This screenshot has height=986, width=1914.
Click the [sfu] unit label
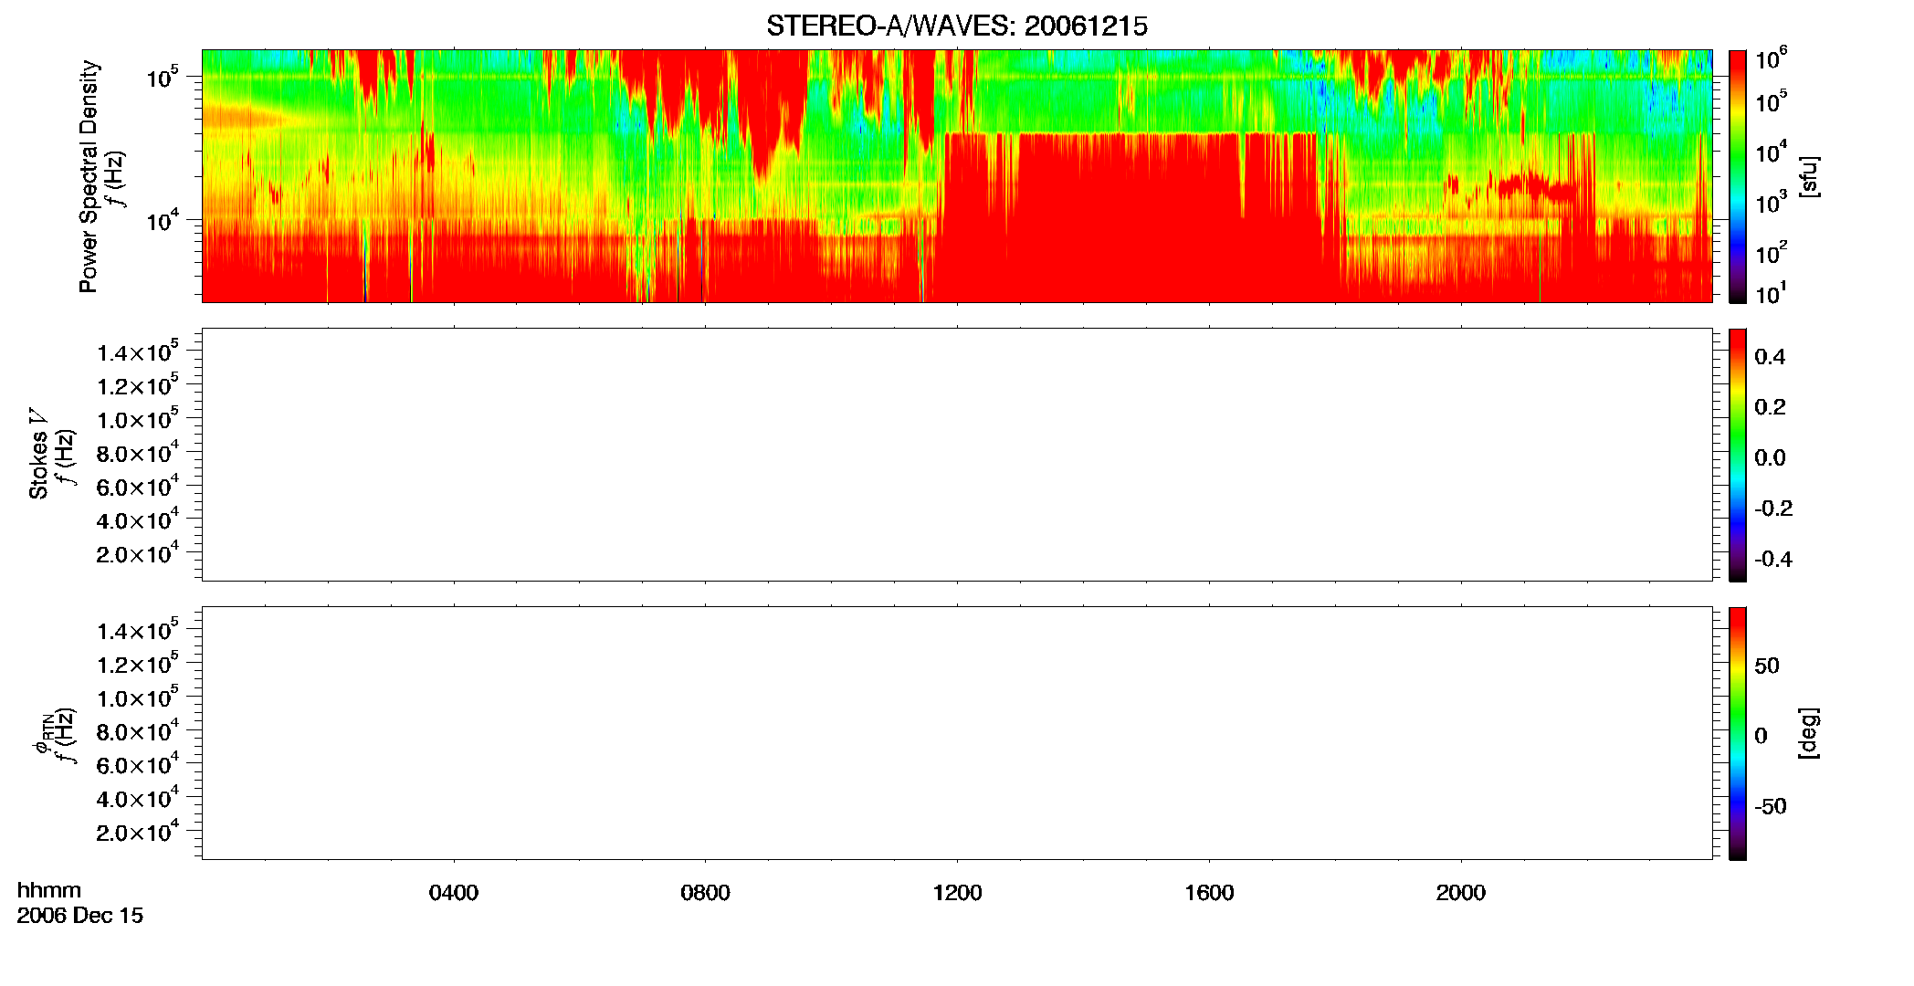1810,176
